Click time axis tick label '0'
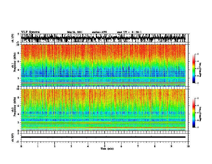Viewport: 212px width, 164px height. coord(21,146)
